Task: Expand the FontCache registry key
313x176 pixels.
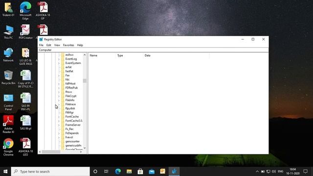Action: (59, 117)
